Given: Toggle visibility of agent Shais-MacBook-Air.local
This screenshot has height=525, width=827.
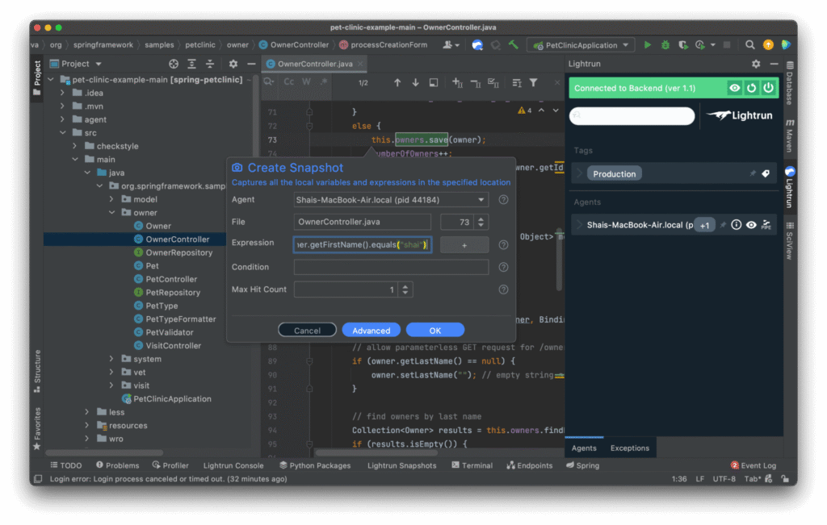Looking at the screenshot, I should point(750,225).
